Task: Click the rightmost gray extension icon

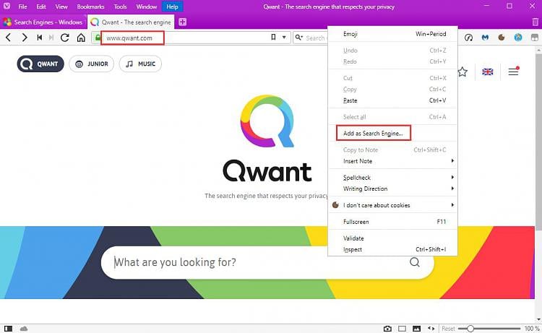Action: pyautogui.click(x=534, y=38)
